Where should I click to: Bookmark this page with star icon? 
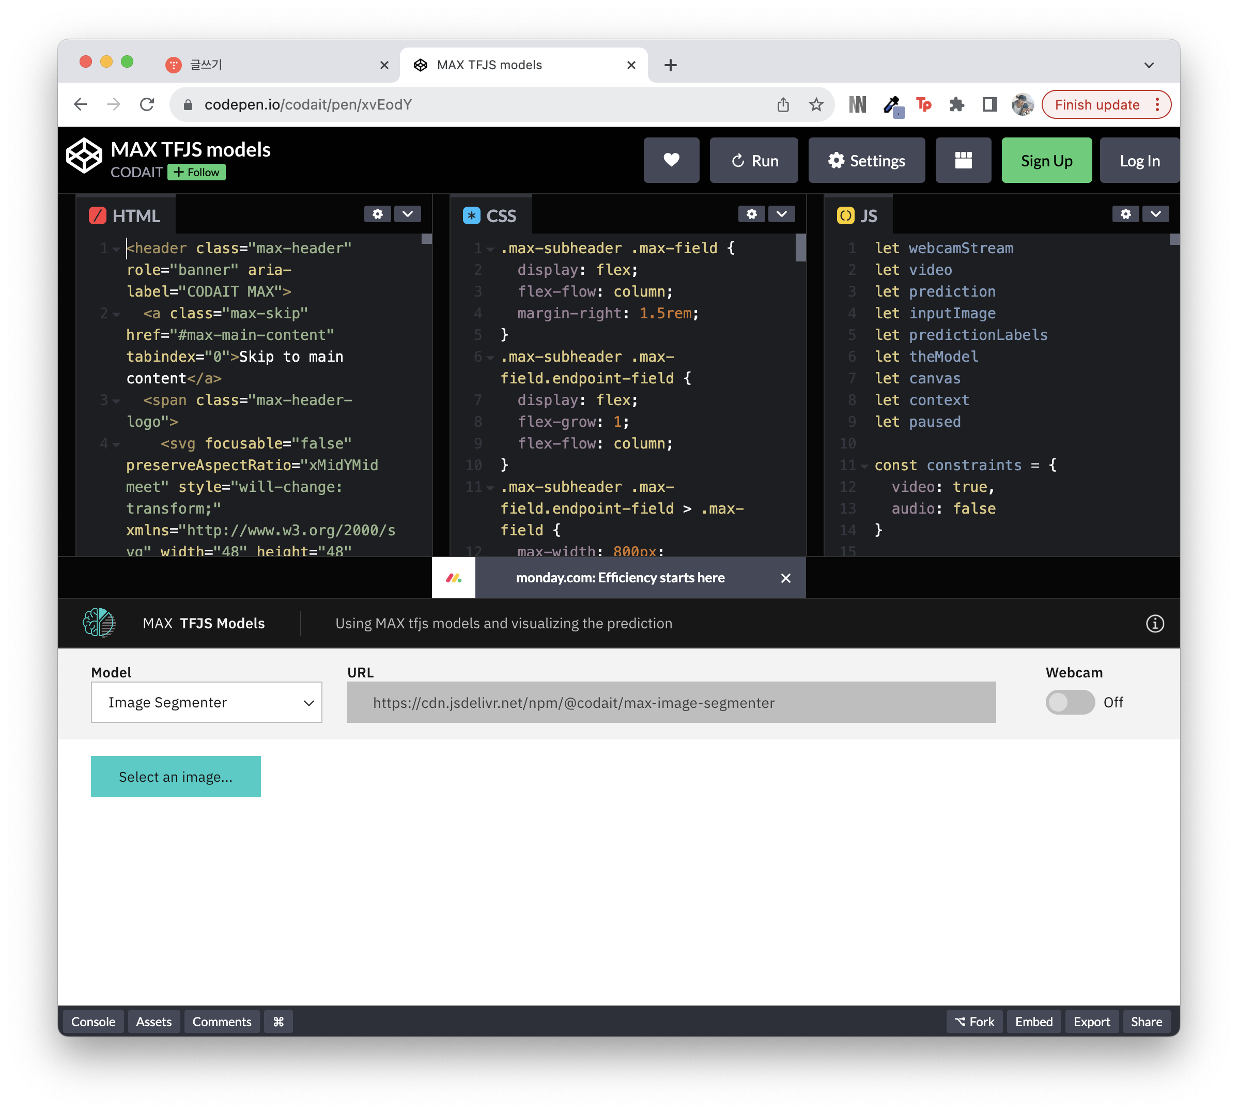pos(816,104)
